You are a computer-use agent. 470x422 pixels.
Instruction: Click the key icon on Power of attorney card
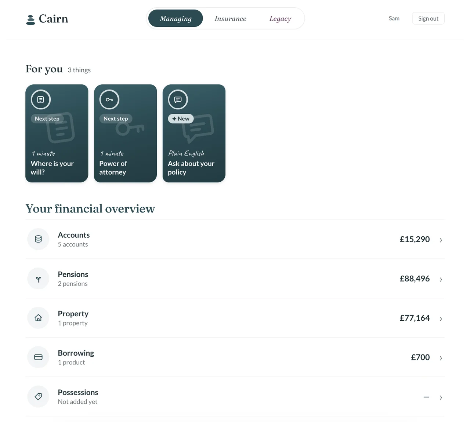tap(109, 99)
